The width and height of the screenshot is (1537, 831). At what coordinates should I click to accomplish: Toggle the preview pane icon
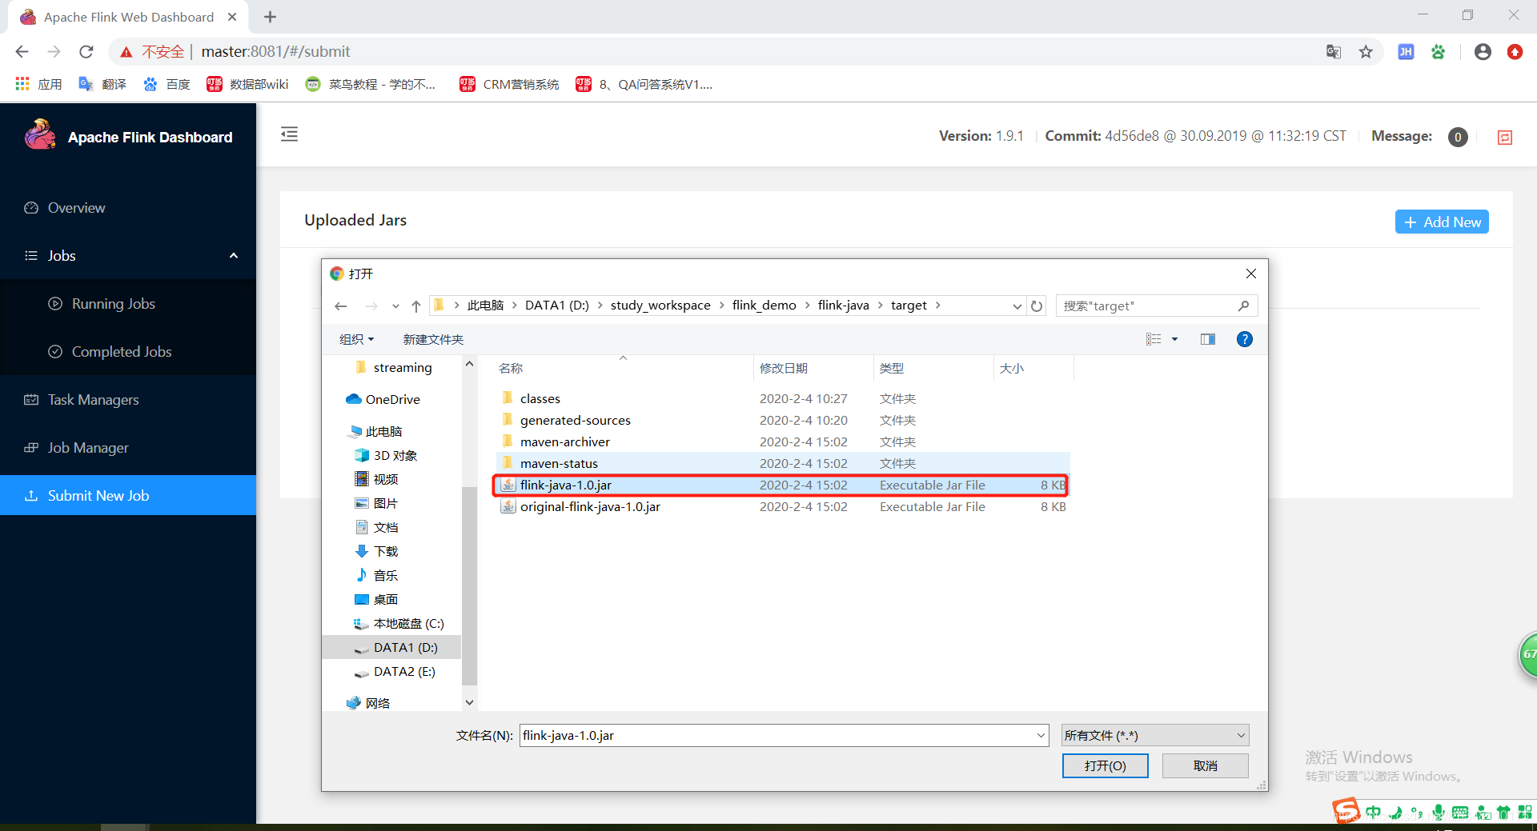[x=1208, y=339]
